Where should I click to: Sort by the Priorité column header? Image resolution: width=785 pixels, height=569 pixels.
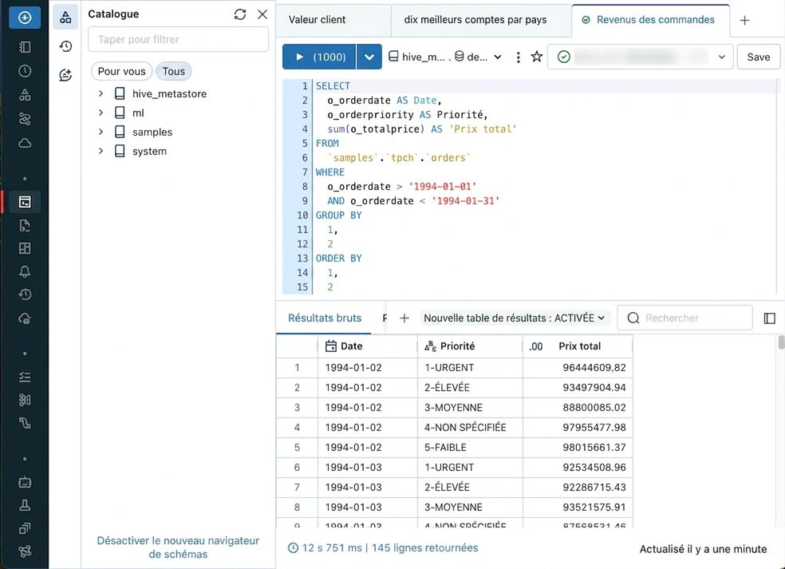pos(470,346)
